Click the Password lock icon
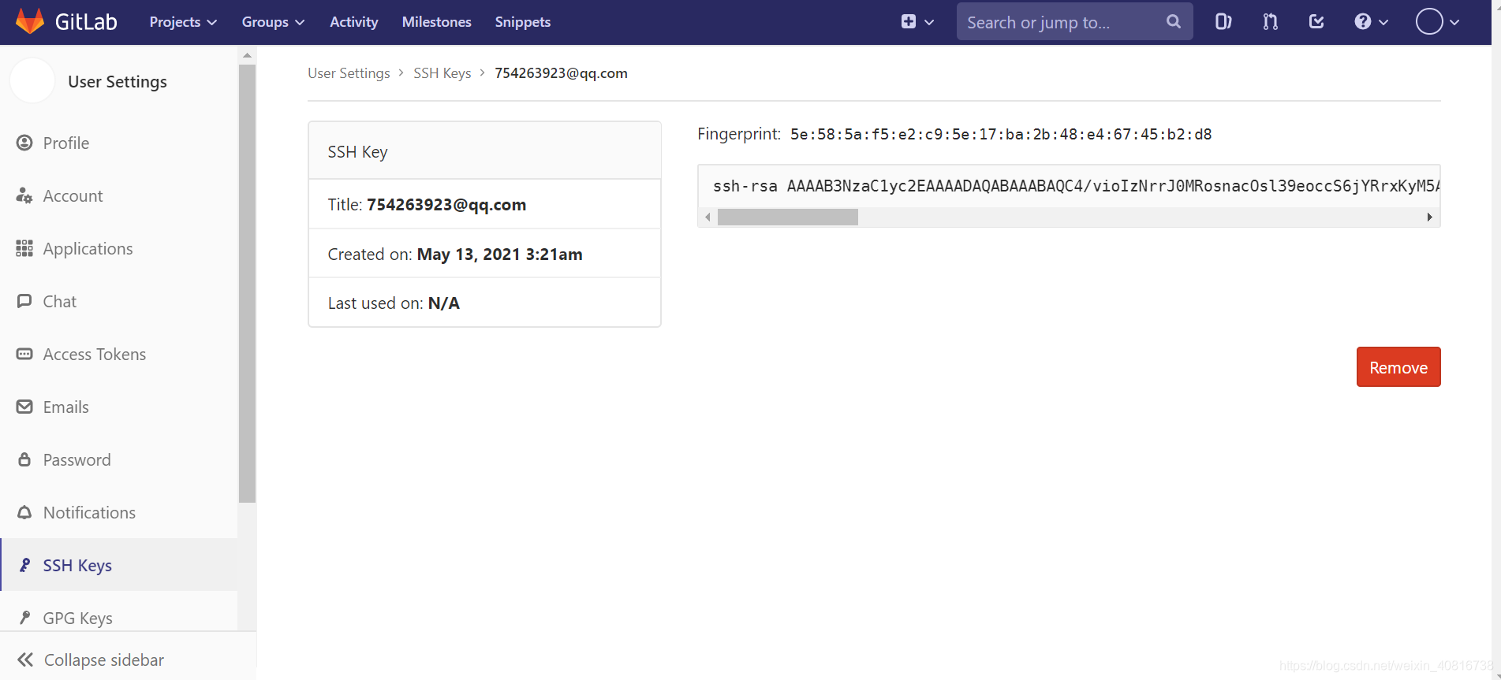 [24, 459]
